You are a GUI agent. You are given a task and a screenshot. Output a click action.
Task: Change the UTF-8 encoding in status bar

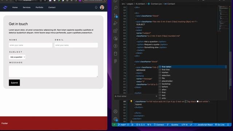[185, 125]
